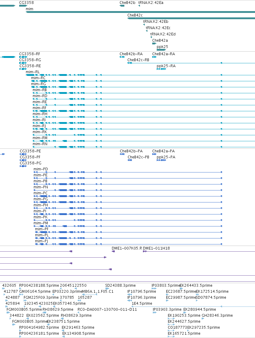Open the CG3358-RG transcript
Screen dimensions: 255x338
pos(30,60)
